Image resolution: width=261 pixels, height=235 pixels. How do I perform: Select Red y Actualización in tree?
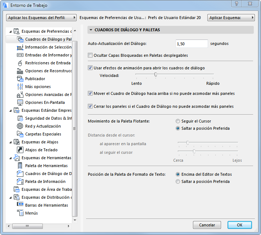[x=43, y=126]
